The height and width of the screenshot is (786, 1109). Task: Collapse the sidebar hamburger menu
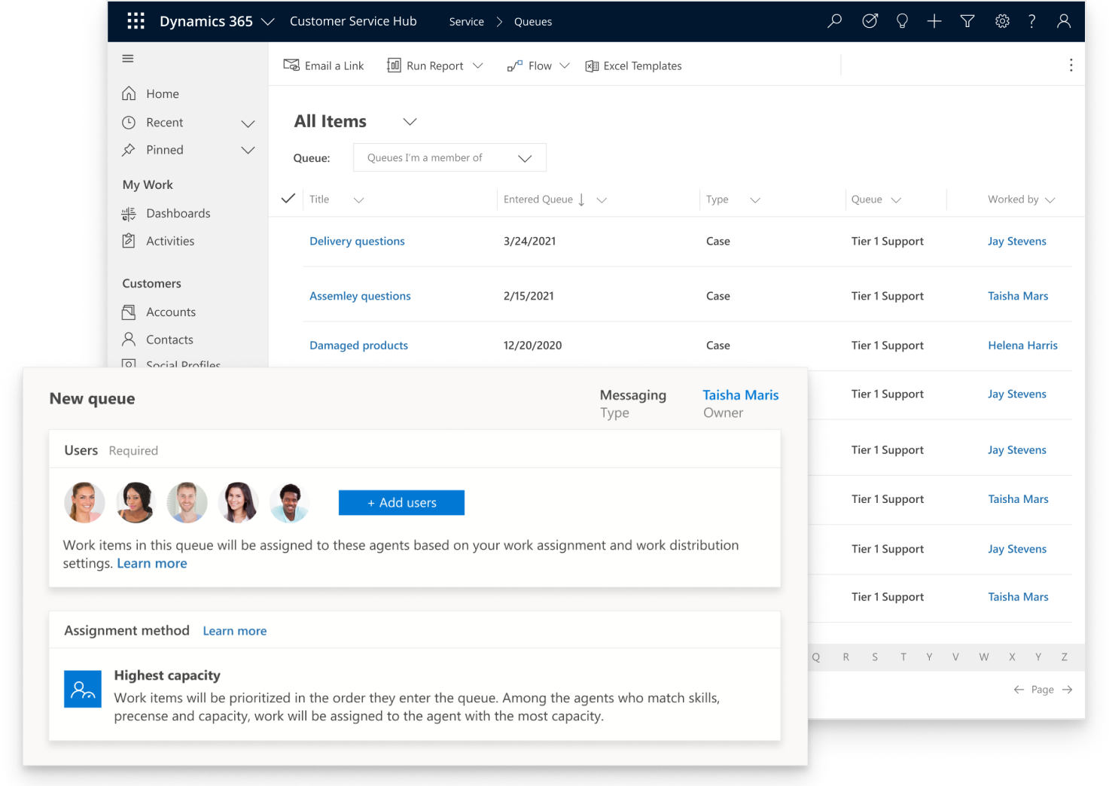[x=128, y=59]
